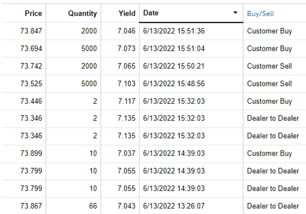Select the date 6/13/2022 15:51:36

point(174,31)
